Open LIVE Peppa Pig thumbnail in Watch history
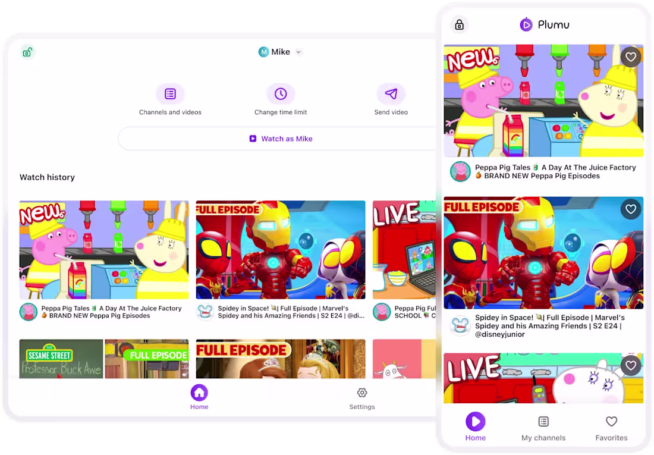 pyautogui.click(x=404, y=250)
